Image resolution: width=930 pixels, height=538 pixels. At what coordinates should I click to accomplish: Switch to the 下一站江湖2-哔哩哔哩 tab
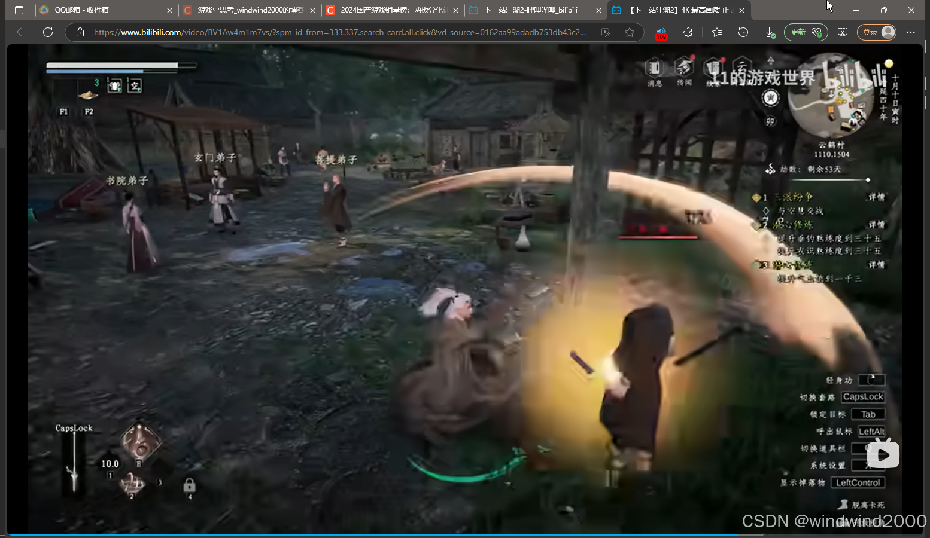tap(536, 10)
